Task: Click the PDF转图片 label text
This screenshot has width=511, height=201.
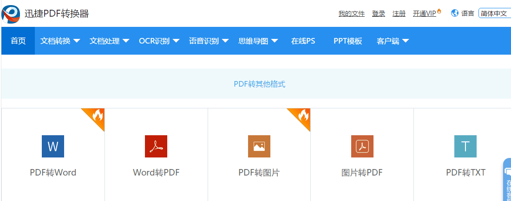Action: point(259,172)
